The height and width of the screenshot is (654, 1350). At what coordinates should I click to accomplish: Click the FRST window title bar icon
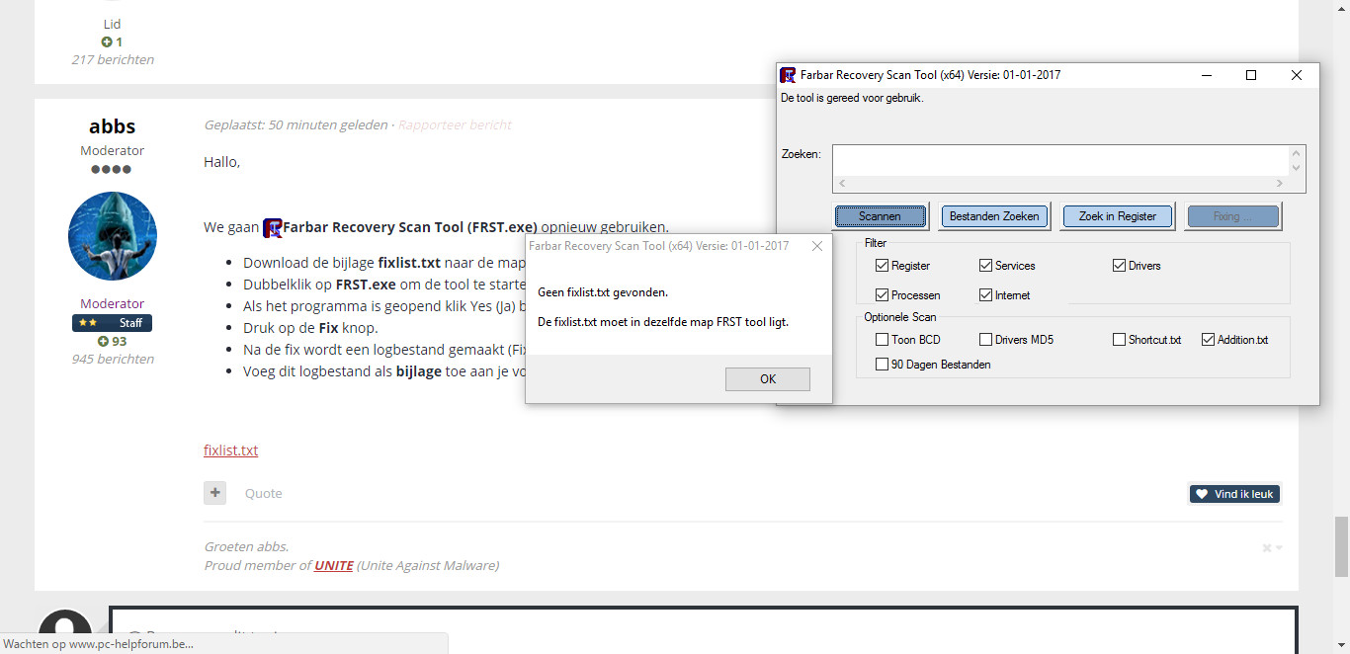click(x=788, y=75)
